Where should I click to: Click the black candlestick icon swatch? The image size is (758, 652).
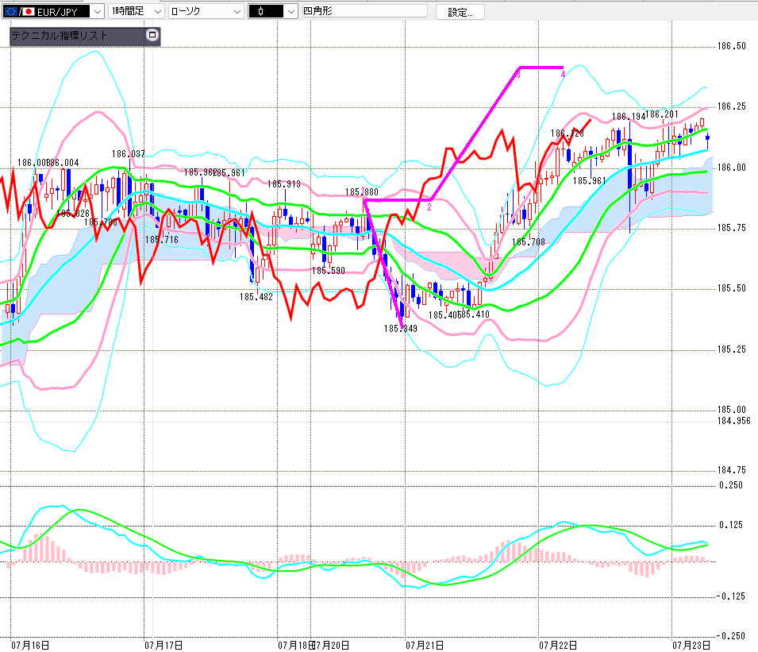265,12
